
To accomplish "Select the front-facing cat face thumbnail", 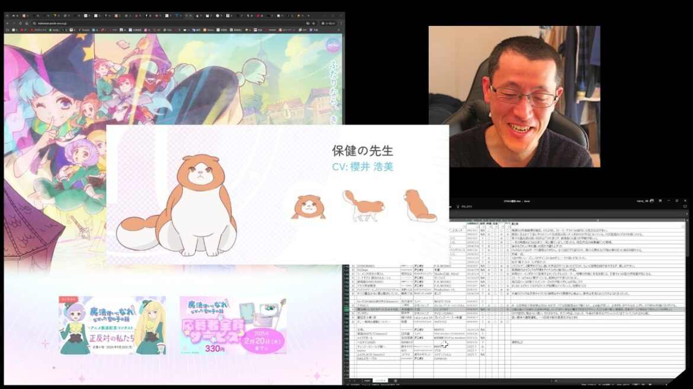I will [x=307, y=207].
